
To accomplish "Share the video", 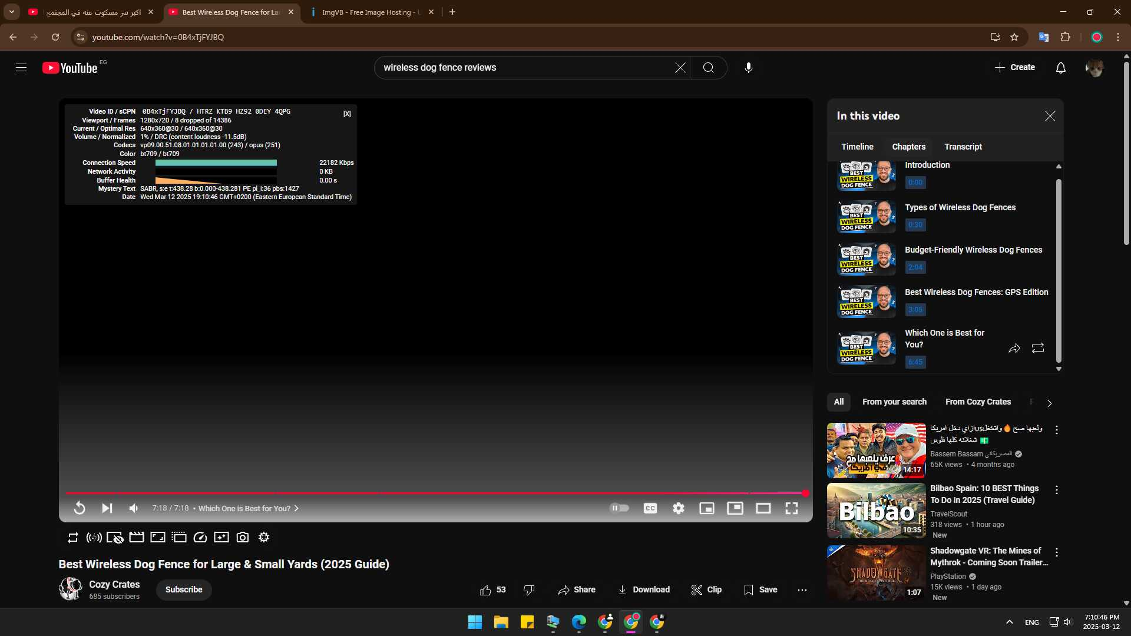I will [577, 589].
